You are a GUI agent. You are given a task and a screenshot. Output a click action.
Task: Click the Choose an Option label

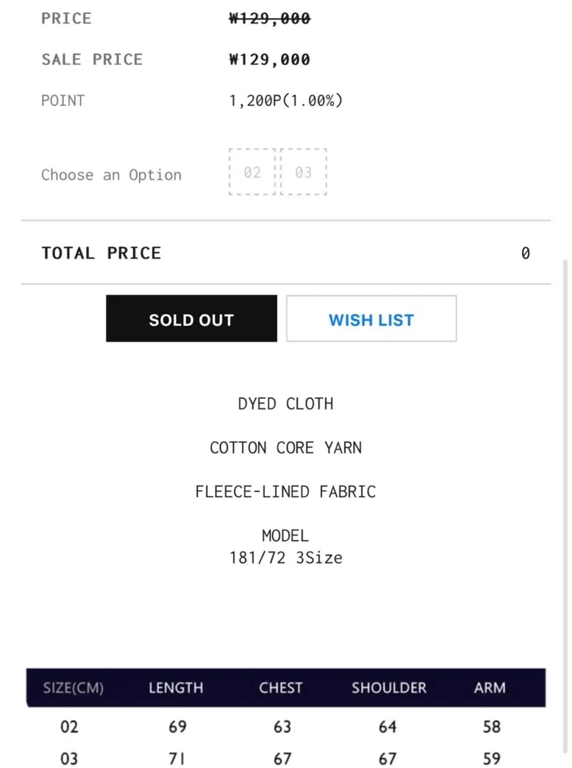pos(111,175)
